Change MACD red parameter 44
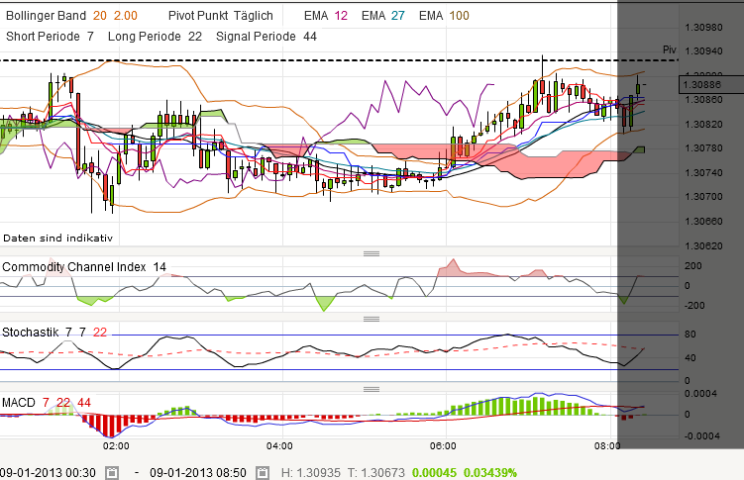Screen dimensions: 744x480 (84, 402)
